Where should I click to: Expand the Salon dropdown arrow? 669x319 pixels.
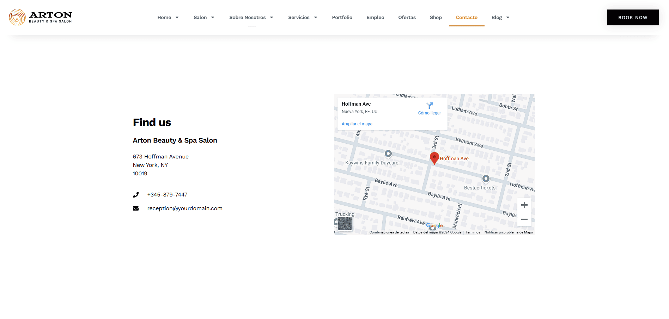(213, 17)
